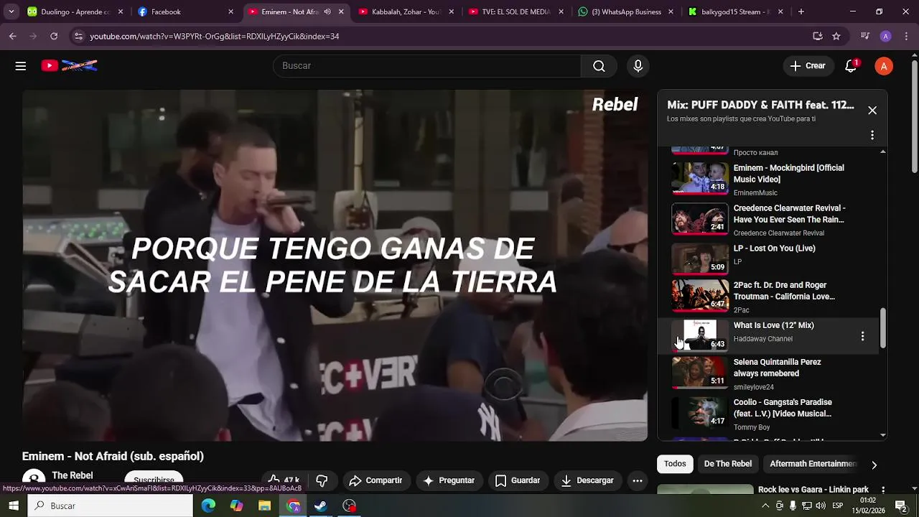The width and height of the screenshot is (919, 517).
Task: Switch to the Kabbalah, Zohar tab
Action: click(406, 11)
